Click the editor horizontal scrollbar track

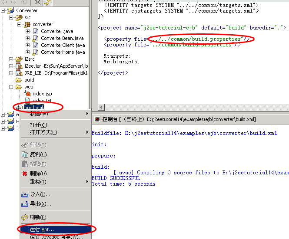click(x=196, y=107)
